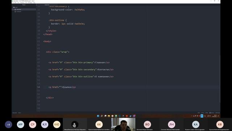The image size is (232, 131).
Task: Click the highlighted blue system tray icon
Action: pos(202,116)
